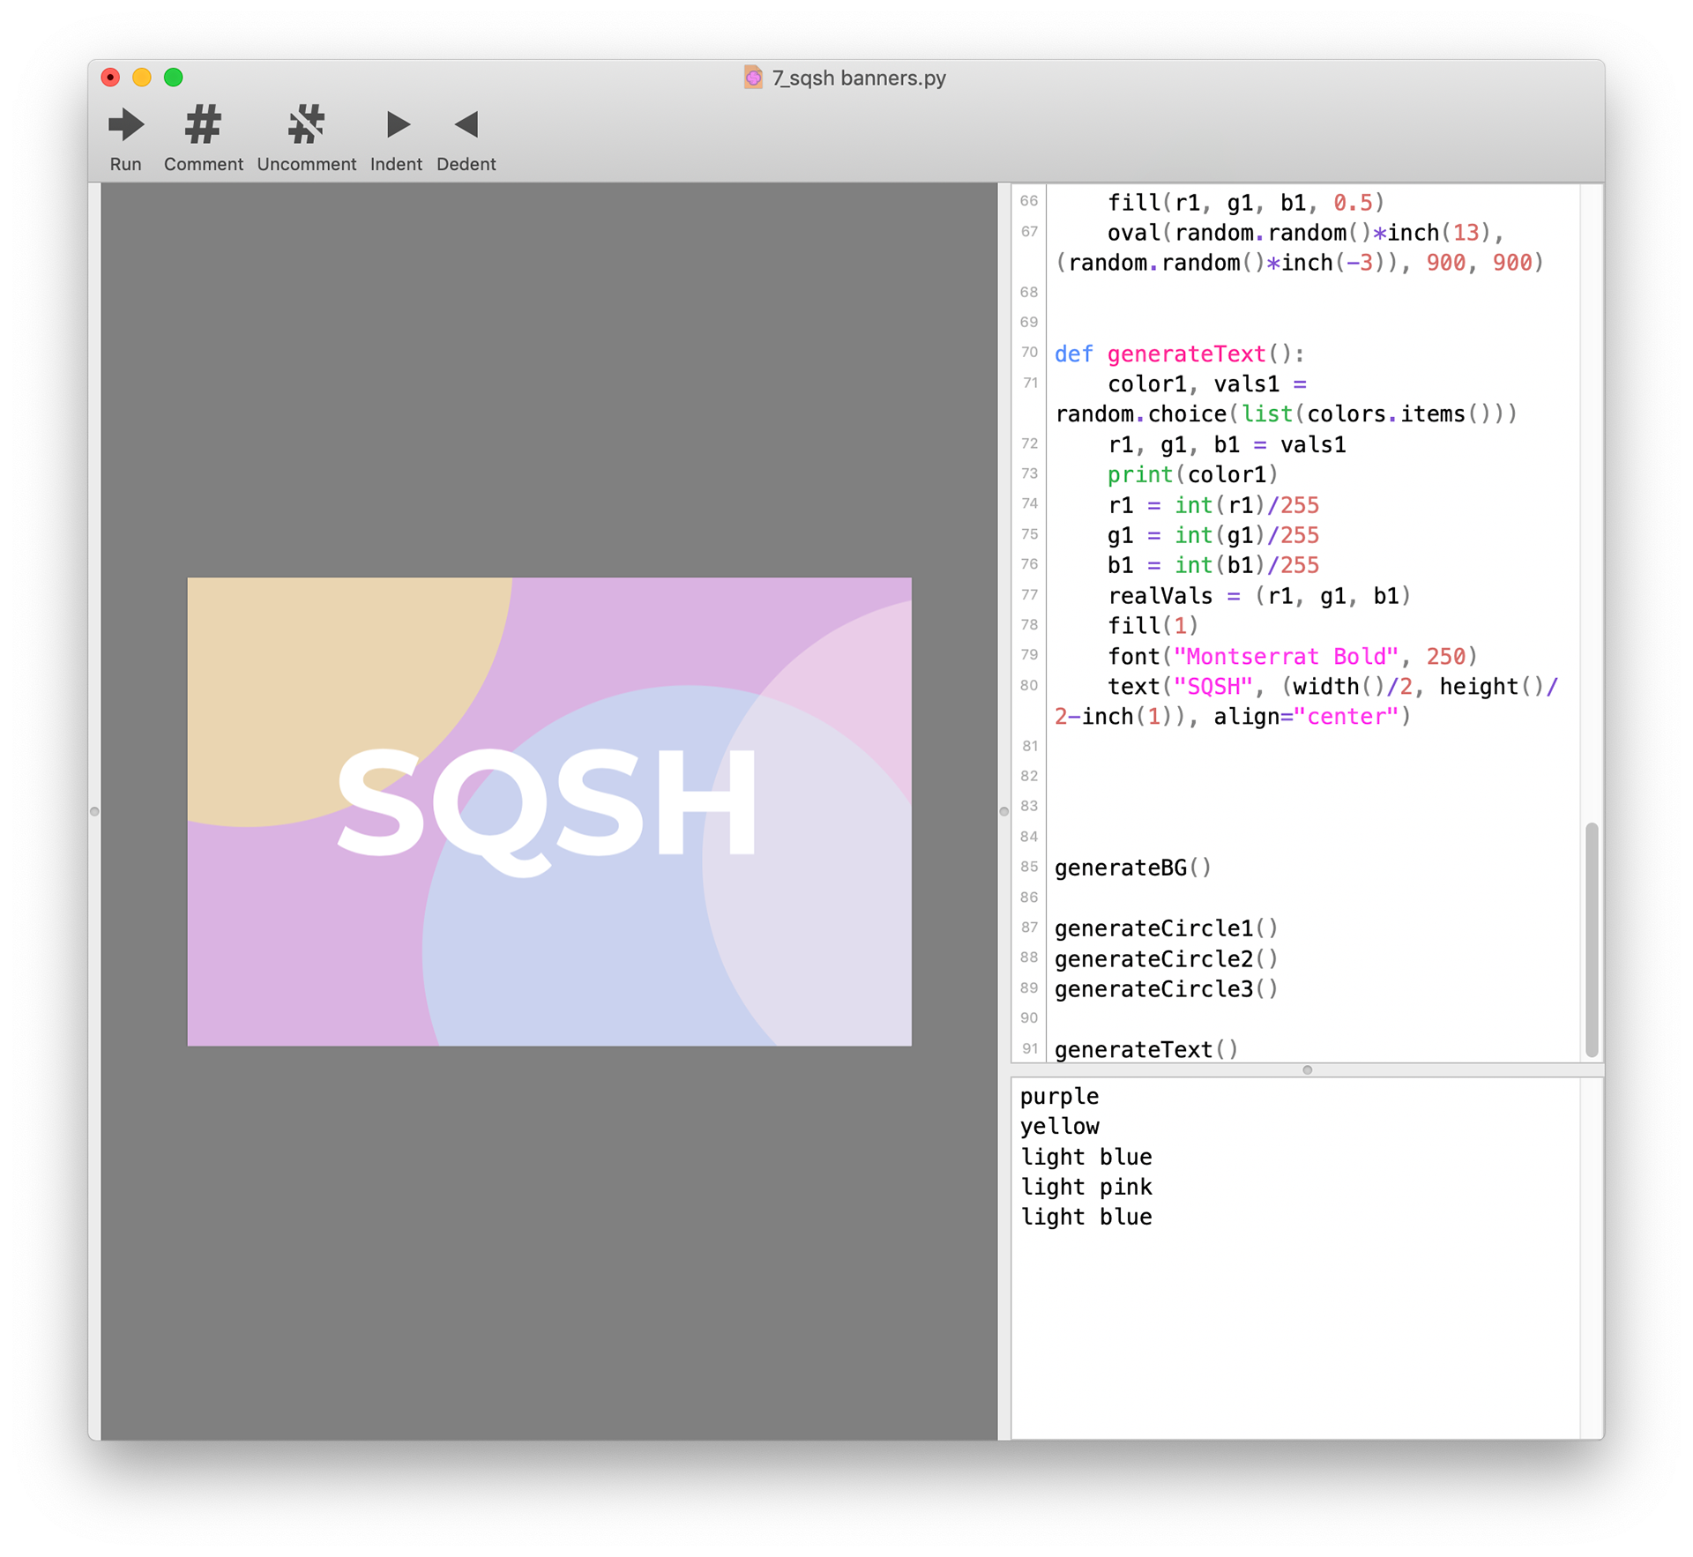
Task: Click the 'font("Montserrat Bold", 250)' line
Action: pyautogui.click(x=1292, y=656)
